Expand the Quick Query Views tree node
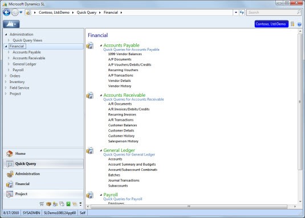Screen dimensions: 305x218 pyautogui.click(x=9, y=40)
